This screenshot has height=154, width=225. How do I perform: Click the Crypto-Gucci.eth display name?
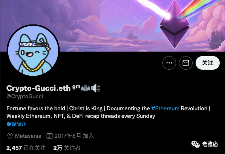pos(38,88)
